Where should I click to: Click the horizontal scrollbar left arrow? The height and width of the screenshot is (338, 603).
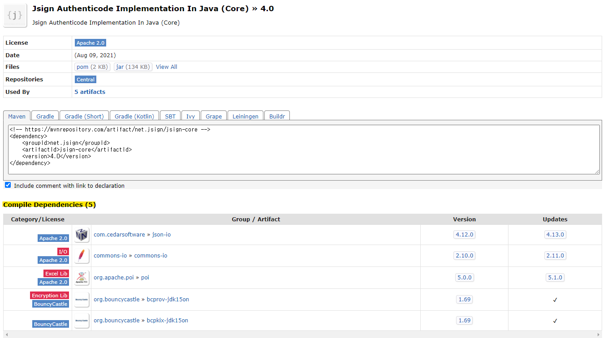pos(6,334)
